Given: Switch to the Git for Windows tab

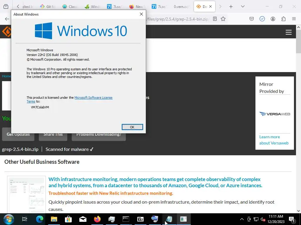Looking at the screenshot, I should (48, 6).
